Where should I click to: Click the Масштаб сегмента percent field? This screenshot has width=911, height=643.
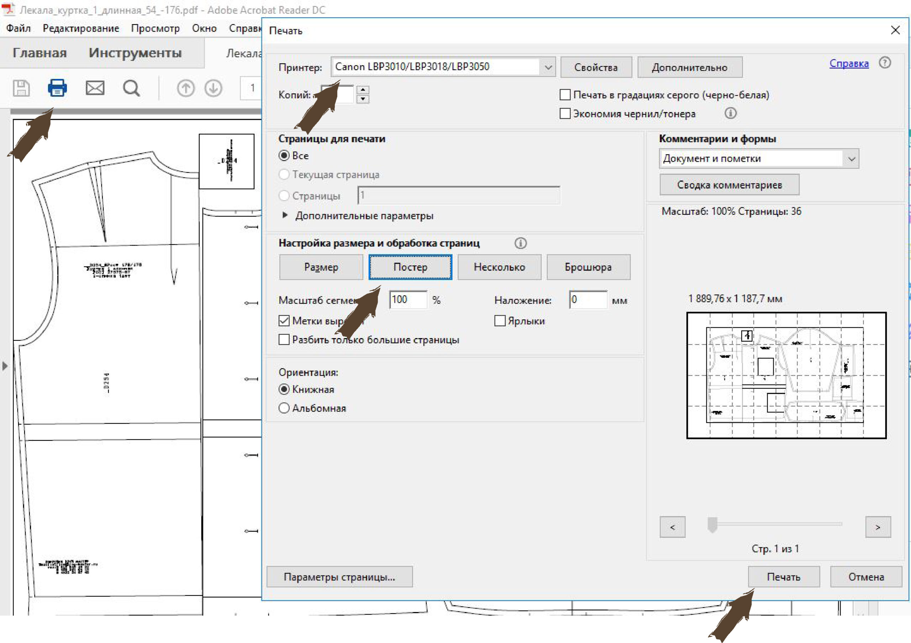[x=408, y=300]
